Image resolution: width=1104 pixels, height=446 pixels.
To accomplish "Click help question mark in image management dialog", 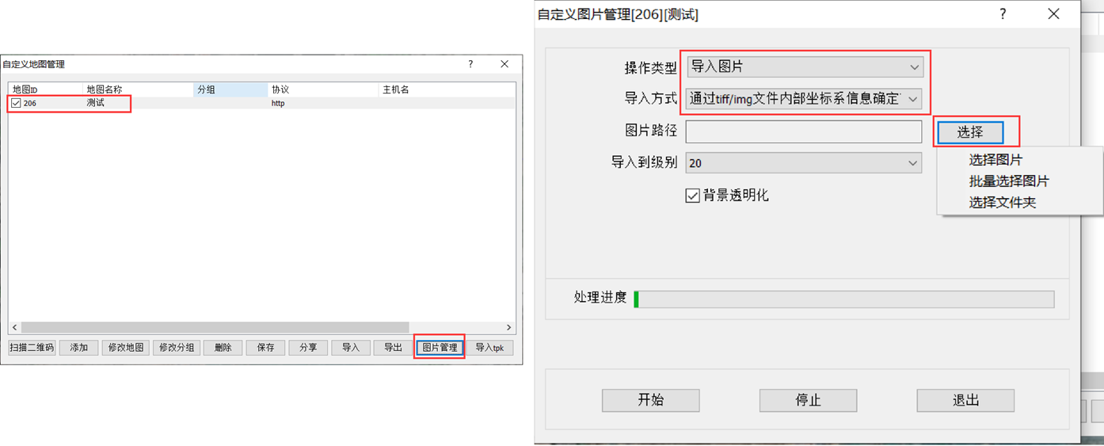I will pyautogui.click(x=1003, y=14).
